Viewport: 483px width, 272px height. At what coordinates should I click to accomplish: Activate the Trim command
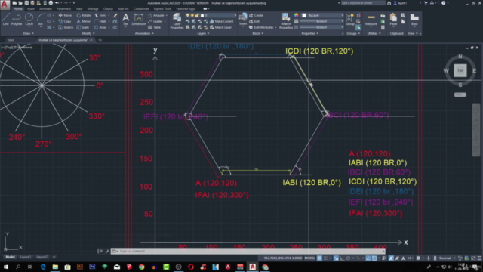pyautogui.click(x=100, y=15)
